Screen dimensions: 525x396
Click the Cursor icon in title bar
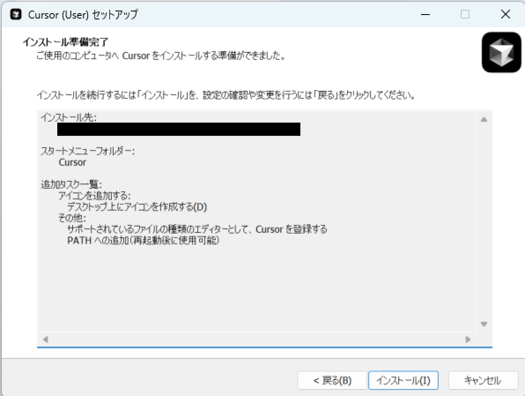(16, 15)
